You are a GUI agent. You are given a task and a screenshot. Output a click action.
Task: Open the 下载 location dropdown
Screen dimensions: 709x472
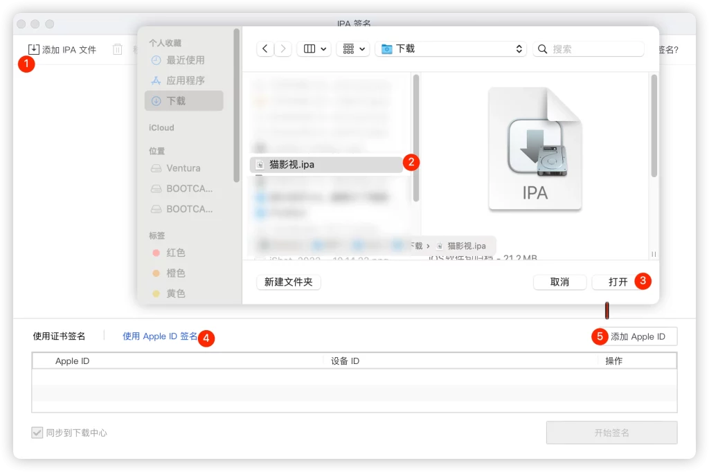451,48
